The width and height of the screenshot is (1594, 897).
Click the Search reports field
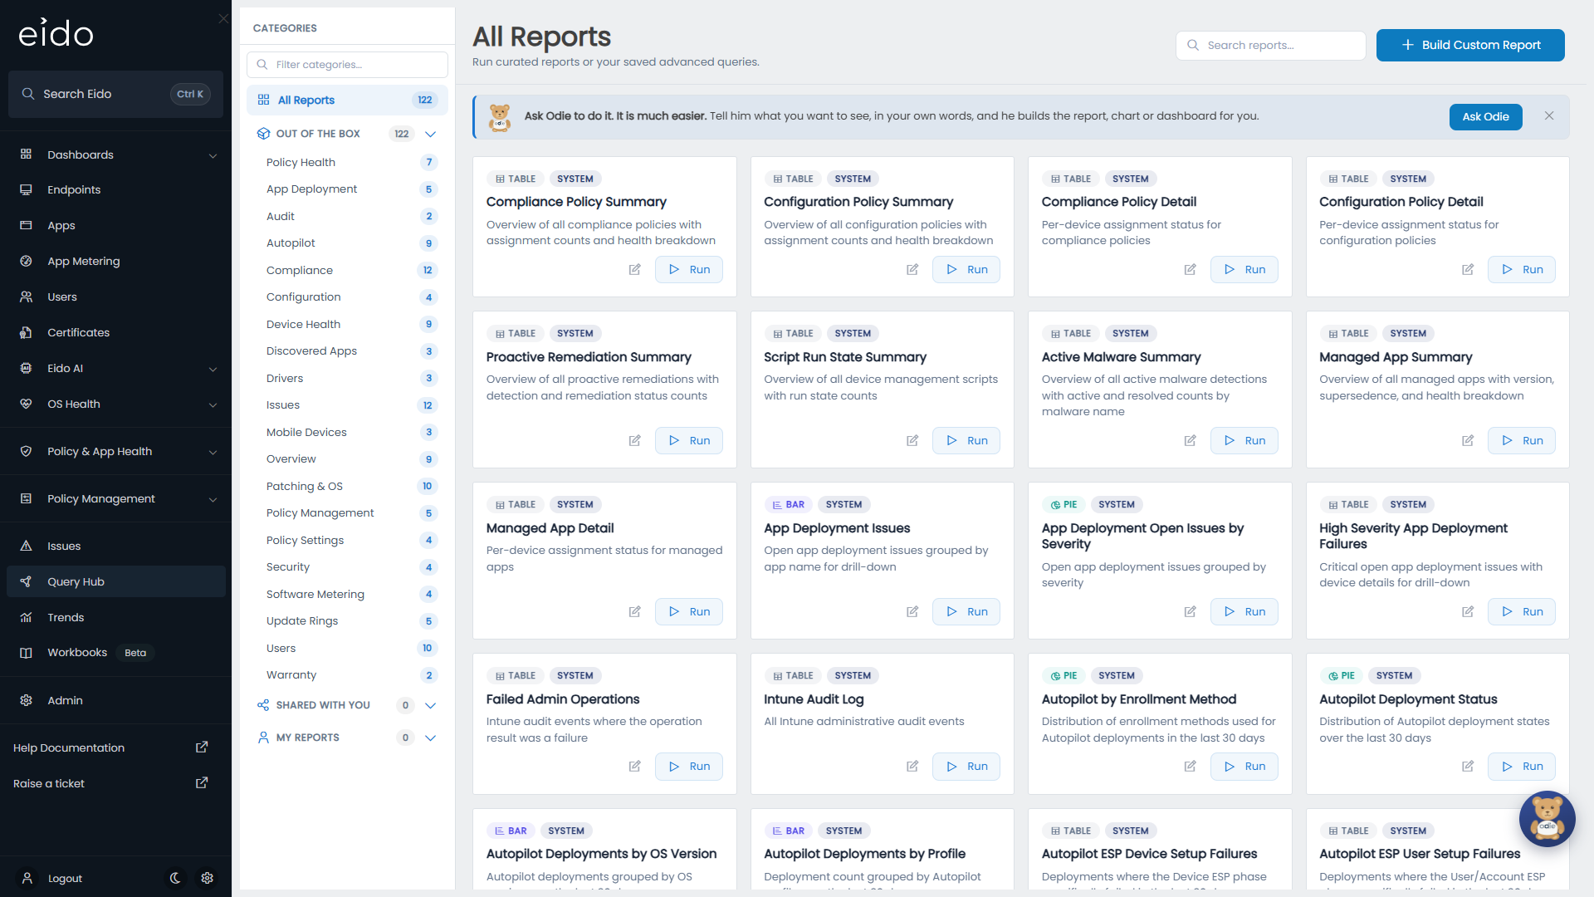[x=1270, y=45]
